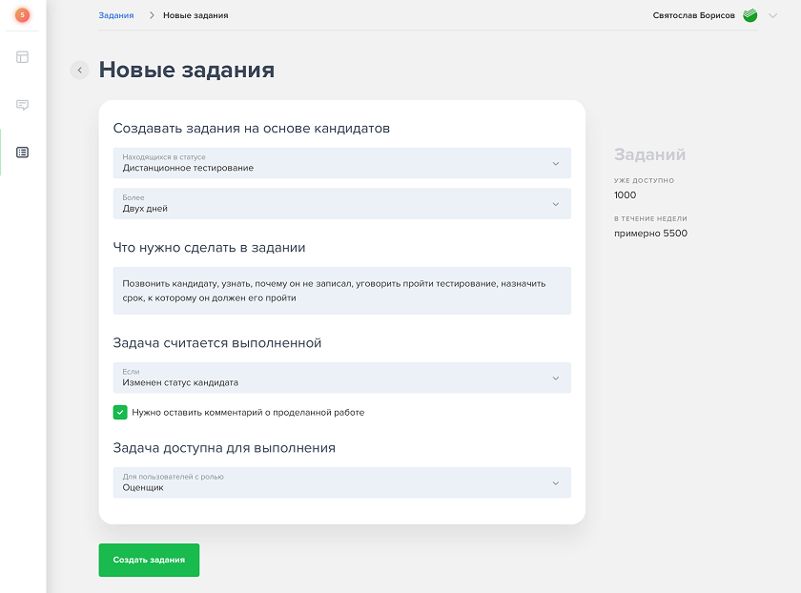Click the Заданий summary panel header
Viewport: 801px width, 593px height.
point(647,155)
